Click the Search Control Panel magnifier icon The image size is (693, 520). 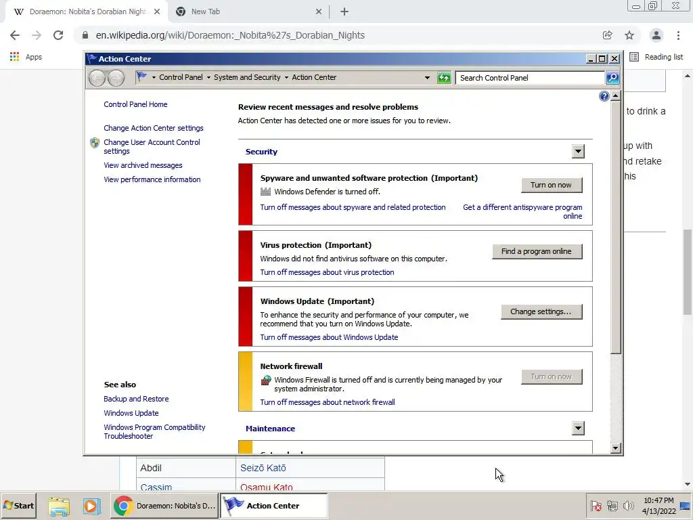tap(612, 78)
